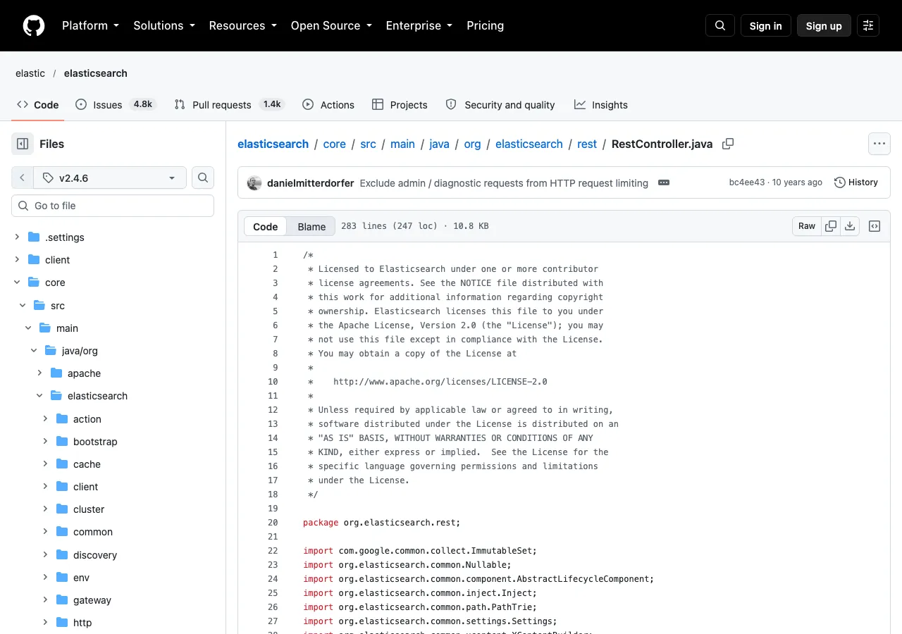Copy file path icon after RestController.java
Image resolution: width=902 pixels, height=634 pixels.
pos(728,144)
